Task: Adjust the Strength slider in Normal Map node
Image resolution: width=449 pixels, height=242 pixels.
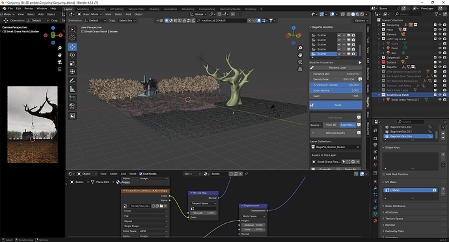Action: (x=204, y=213)
